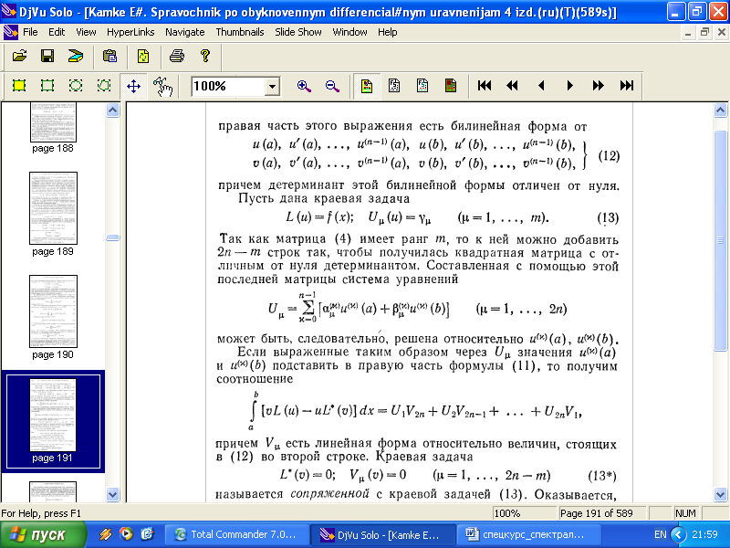This screenshot has height=548, width=730.
Task: Switch to black-and-white display mode icon
Action: [x=394, y=86]
